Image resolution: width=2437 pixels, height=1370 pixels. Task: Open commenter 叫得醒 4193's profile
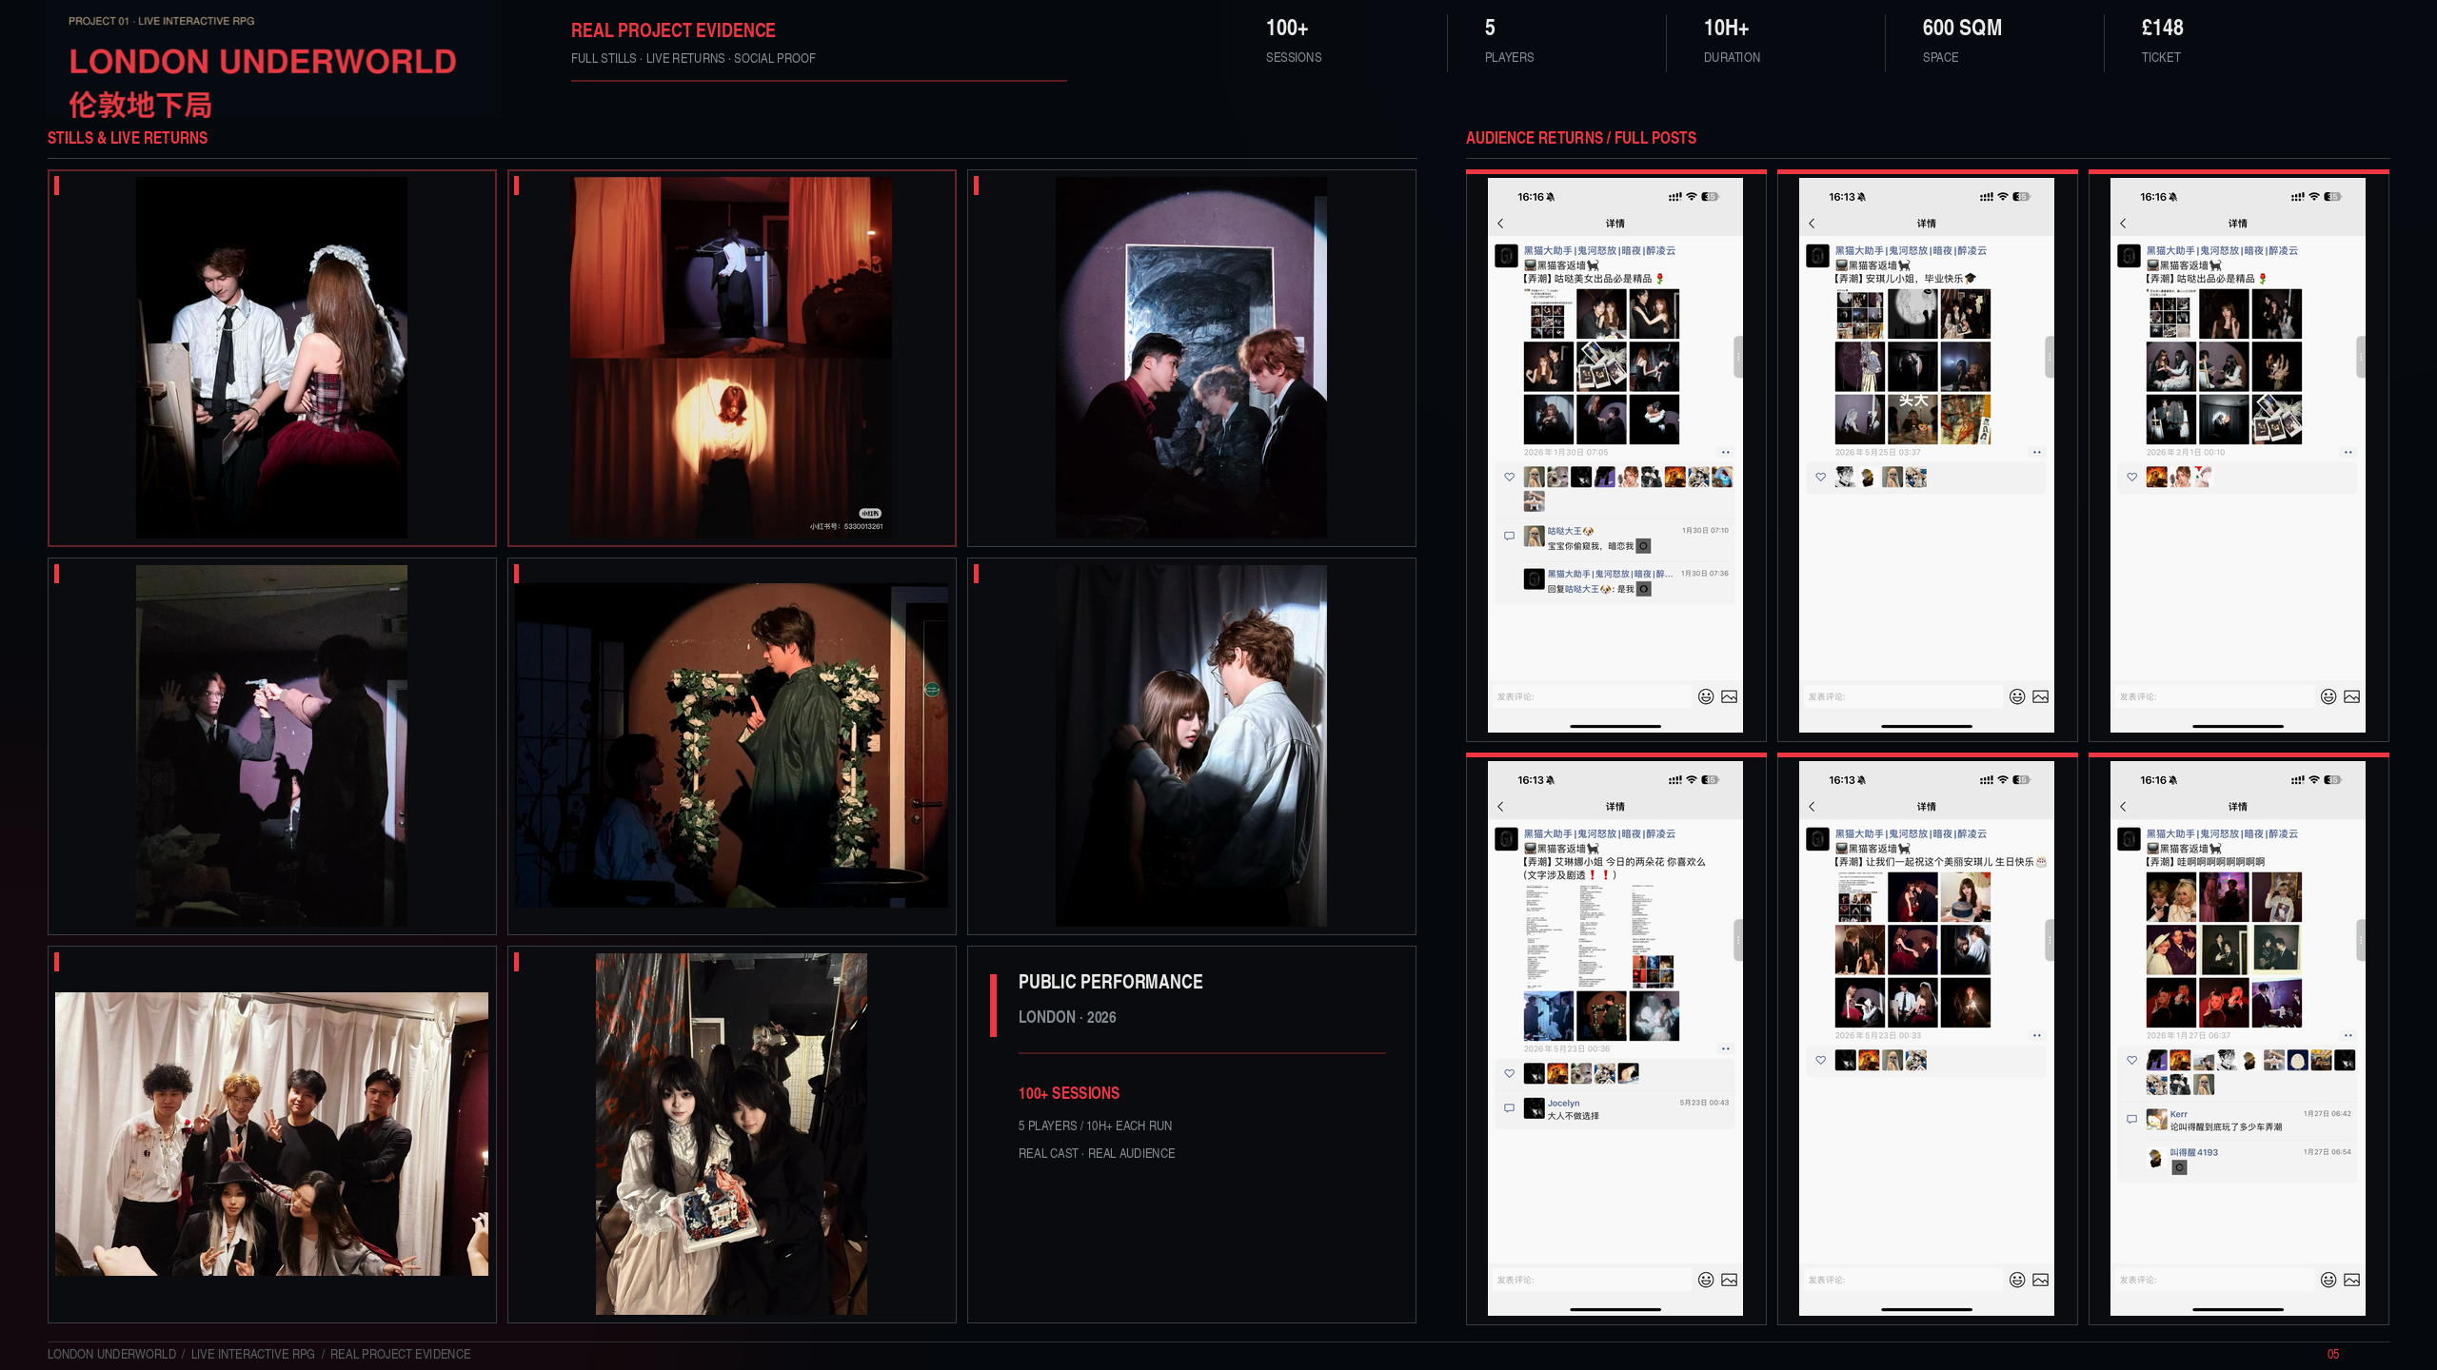coord(2193,1152)
